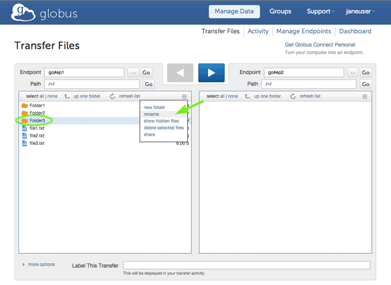Choose new folder from the menu
The width and height of the screenshot is (391, 285).
click(x=154, y=107)
